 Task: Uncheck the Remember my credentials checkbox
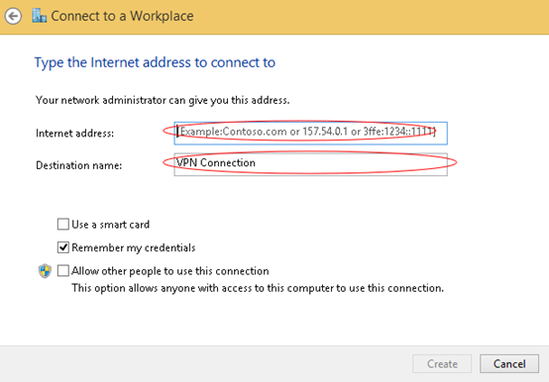(x=63, y=247)
